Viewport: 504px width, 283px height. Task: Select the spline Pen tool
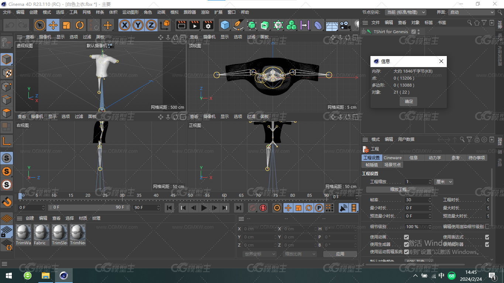tap(238, 25)
